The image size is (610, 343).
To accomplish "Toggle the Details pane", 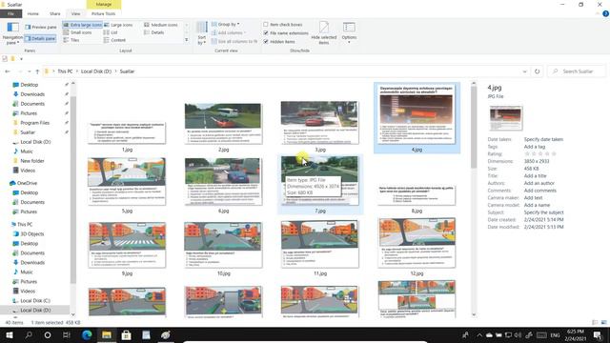I will 40,38.
